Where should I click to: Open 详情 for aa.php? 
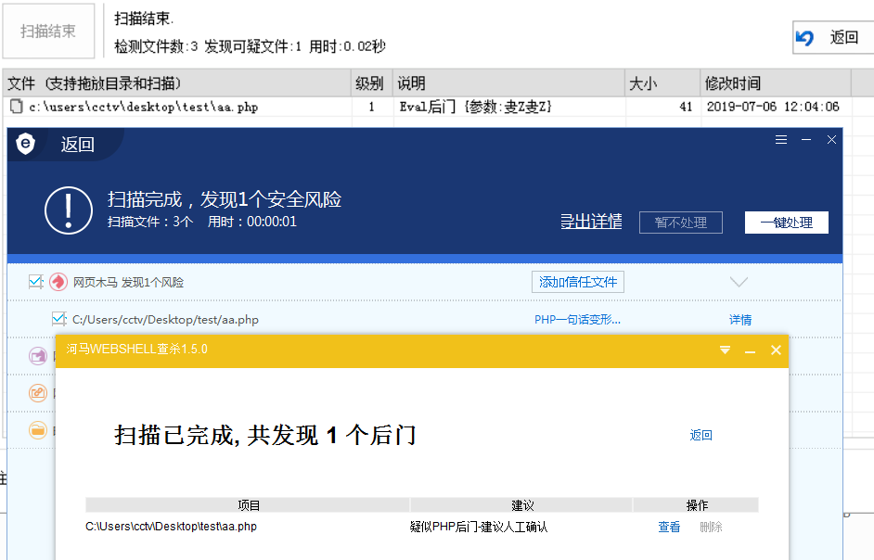coord(739,319)
